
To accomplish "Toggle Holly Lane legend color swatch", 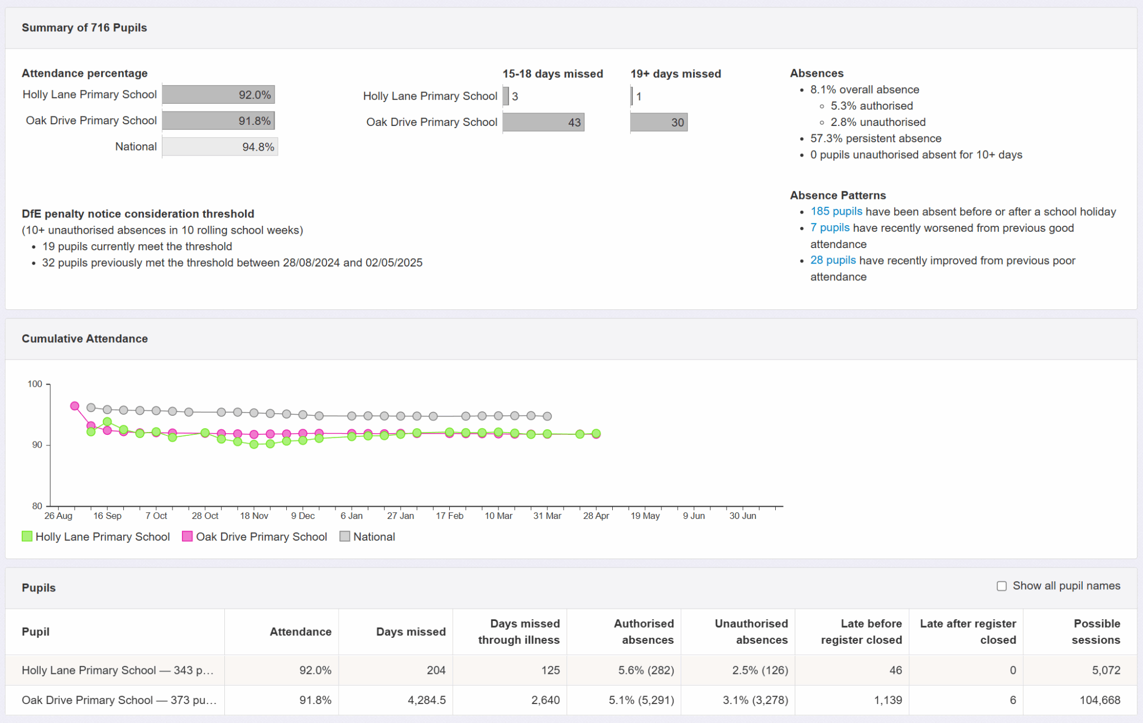I will 27,536.
